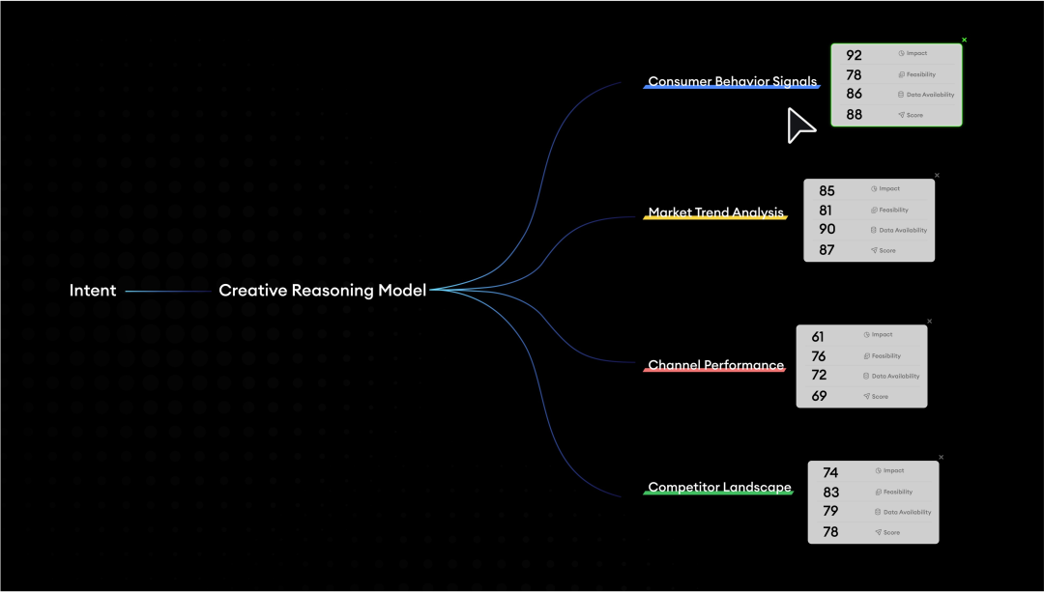Close the Market Trend Analysis score card

click(x=937, y=176)
